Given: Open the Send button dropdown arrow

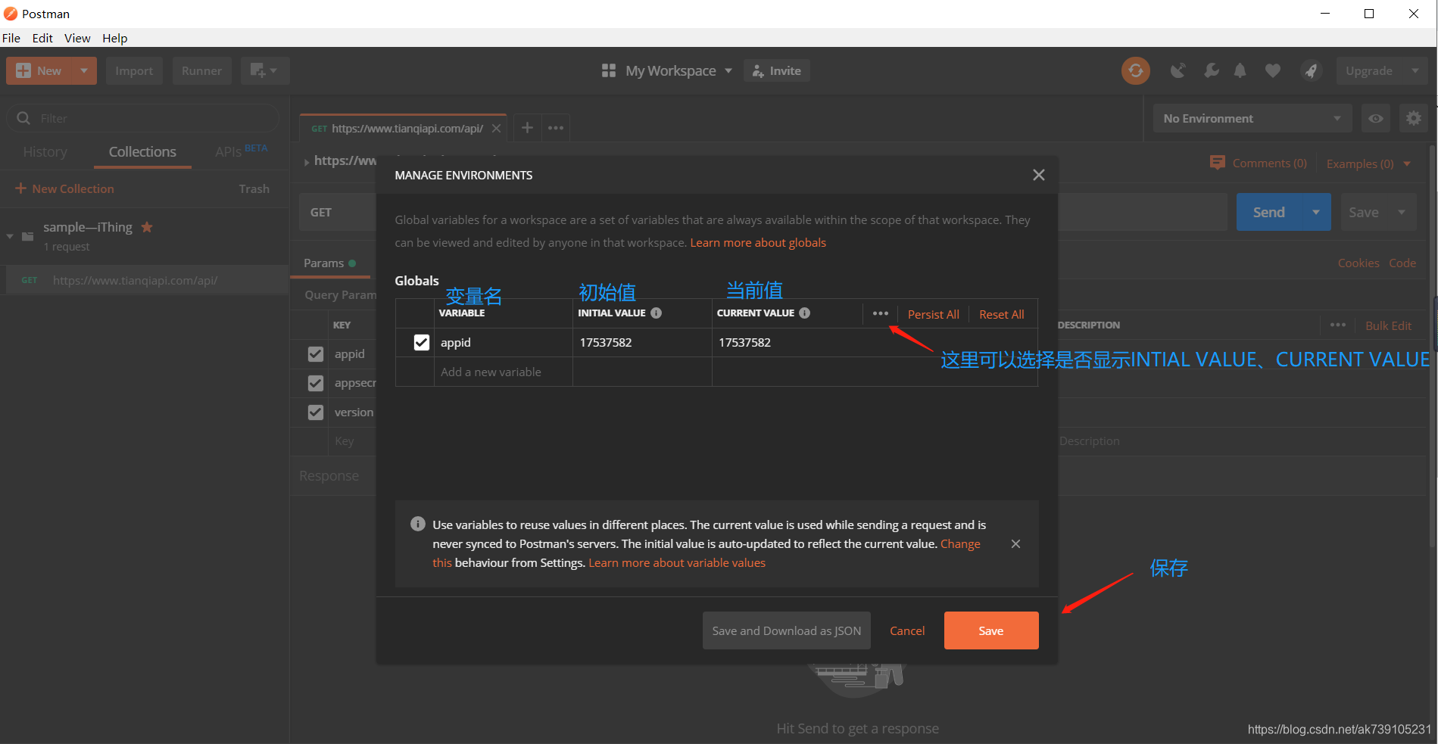Looking at the screenshot, I should (1316, 213).
